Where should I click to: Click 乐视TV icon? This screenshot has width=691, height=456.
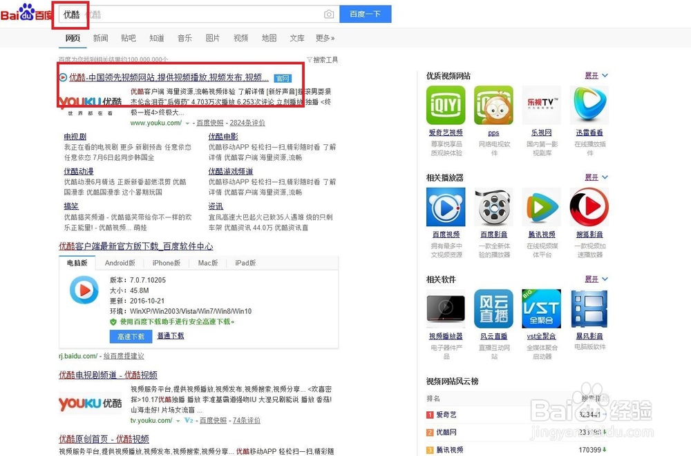click(x=542, y=105)
